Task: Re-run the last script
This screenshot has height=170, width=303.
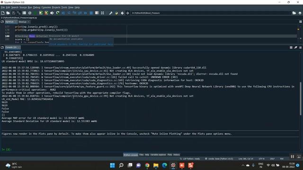Action: [x=58, y=13]
